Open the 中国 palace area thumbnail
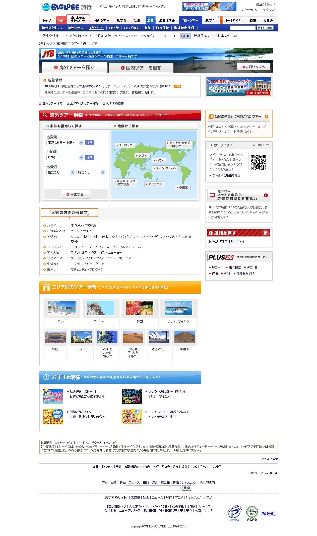317x536 pixels. pos(55,337)
